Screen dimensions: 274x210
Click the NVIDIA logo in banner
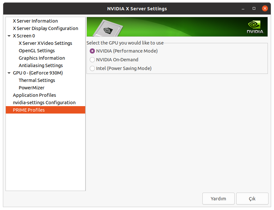(255, 27)
